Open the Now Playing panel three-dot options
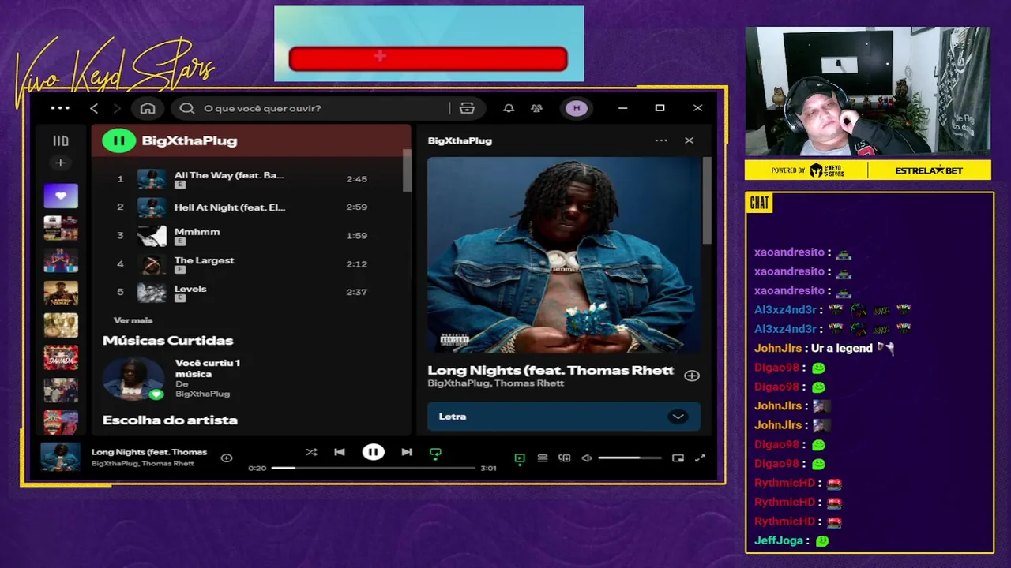Image resolution: width=1011 pixels, height=568 pixels. (x=661, y=140)
